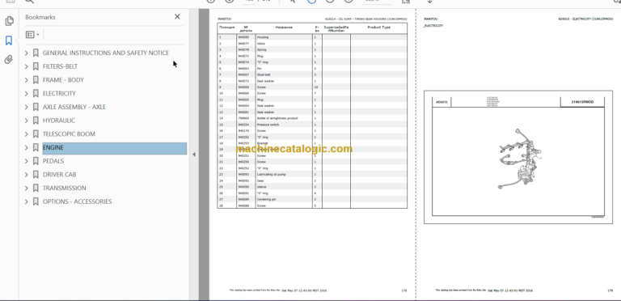
Task: Click the 'Spring' part name
Action: [261, 50]
